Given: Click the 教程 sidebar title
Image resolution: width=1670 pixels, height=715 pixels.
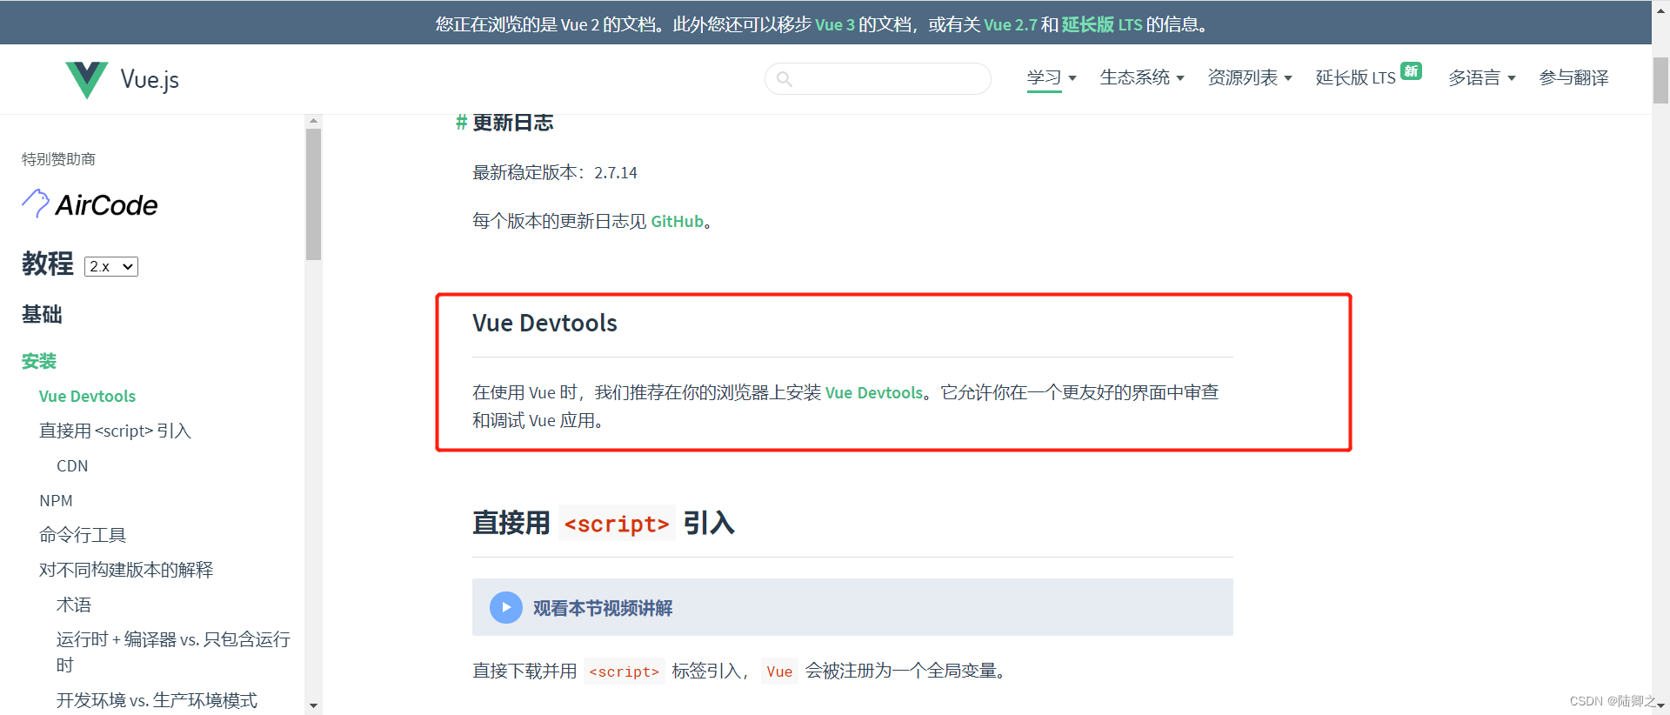Looking at the screenshot, I should pos(48,264).
